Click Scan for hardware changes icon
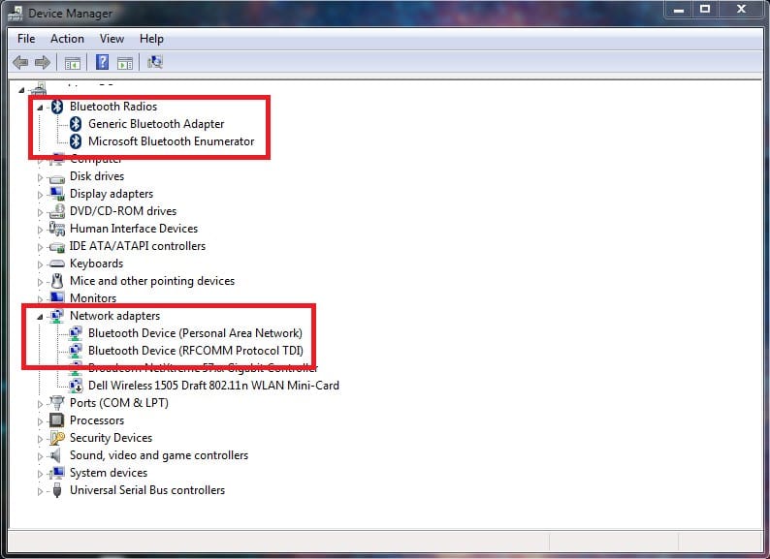 (x=155, y=62)
